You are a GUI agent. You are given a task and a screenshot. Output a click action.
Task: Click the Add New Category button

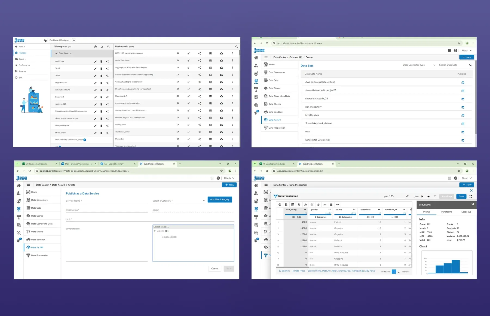click(x=220, y=199)
